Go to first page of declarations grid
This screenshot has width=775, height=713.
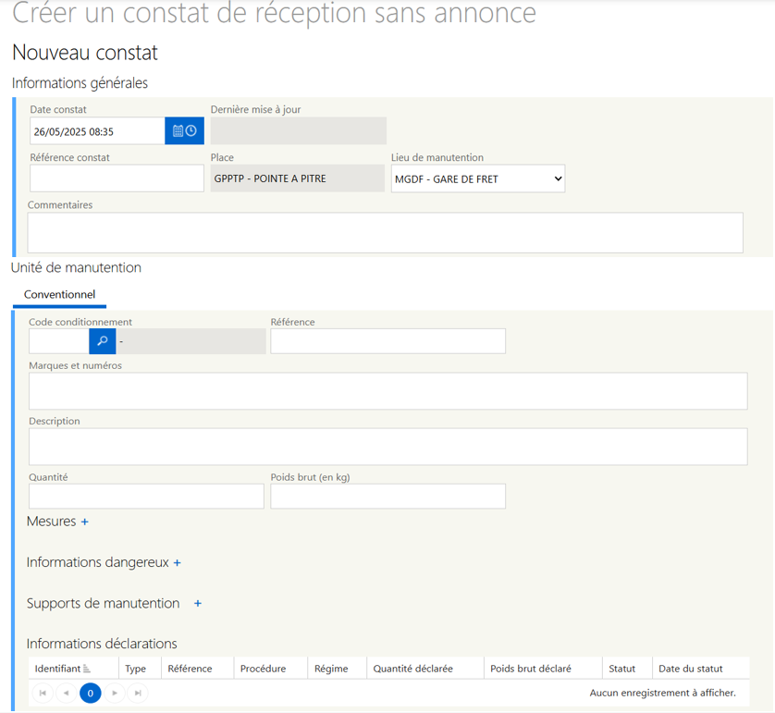(43, 693)
